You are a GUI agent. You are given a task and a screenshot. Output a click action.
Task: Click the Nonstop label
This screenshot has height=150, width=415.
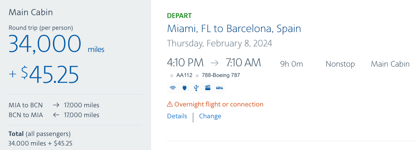(x=340, y=64)
